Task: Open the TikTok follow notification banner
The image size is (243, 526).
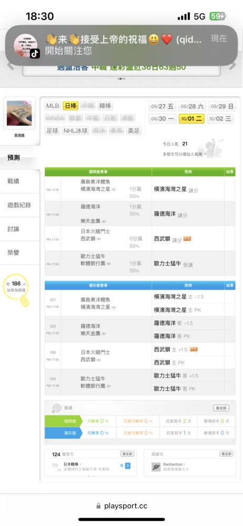Action: click(121, 46)
